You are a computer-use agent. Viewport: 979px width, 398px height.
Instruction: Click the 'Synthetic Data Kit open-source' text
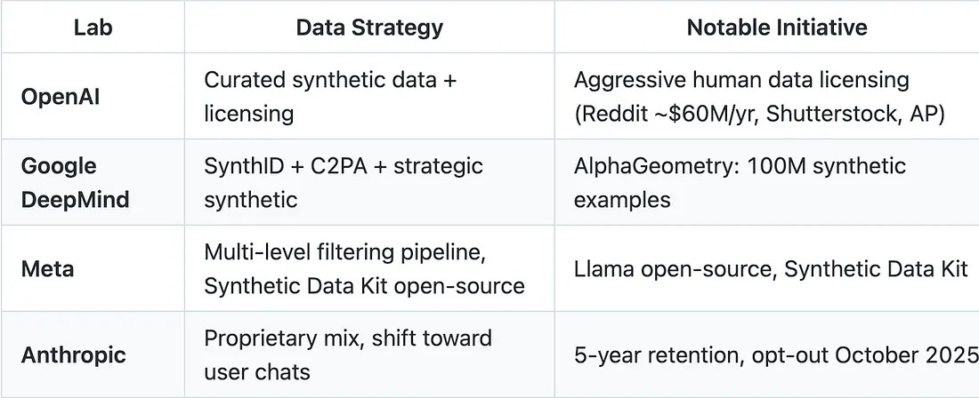tap(364, 286)
